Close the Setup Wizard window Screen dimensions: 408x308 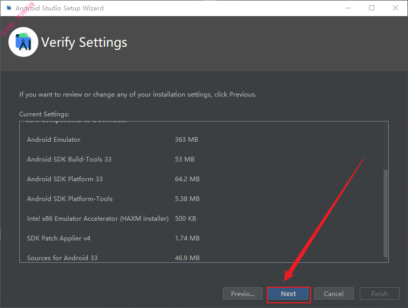tap(395, 8)
